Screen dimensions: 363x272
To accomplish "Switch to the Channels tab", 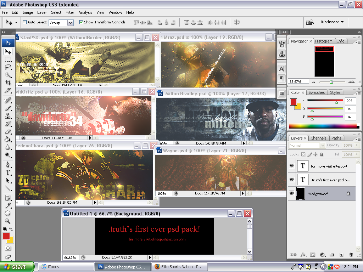I will (318, 138).
